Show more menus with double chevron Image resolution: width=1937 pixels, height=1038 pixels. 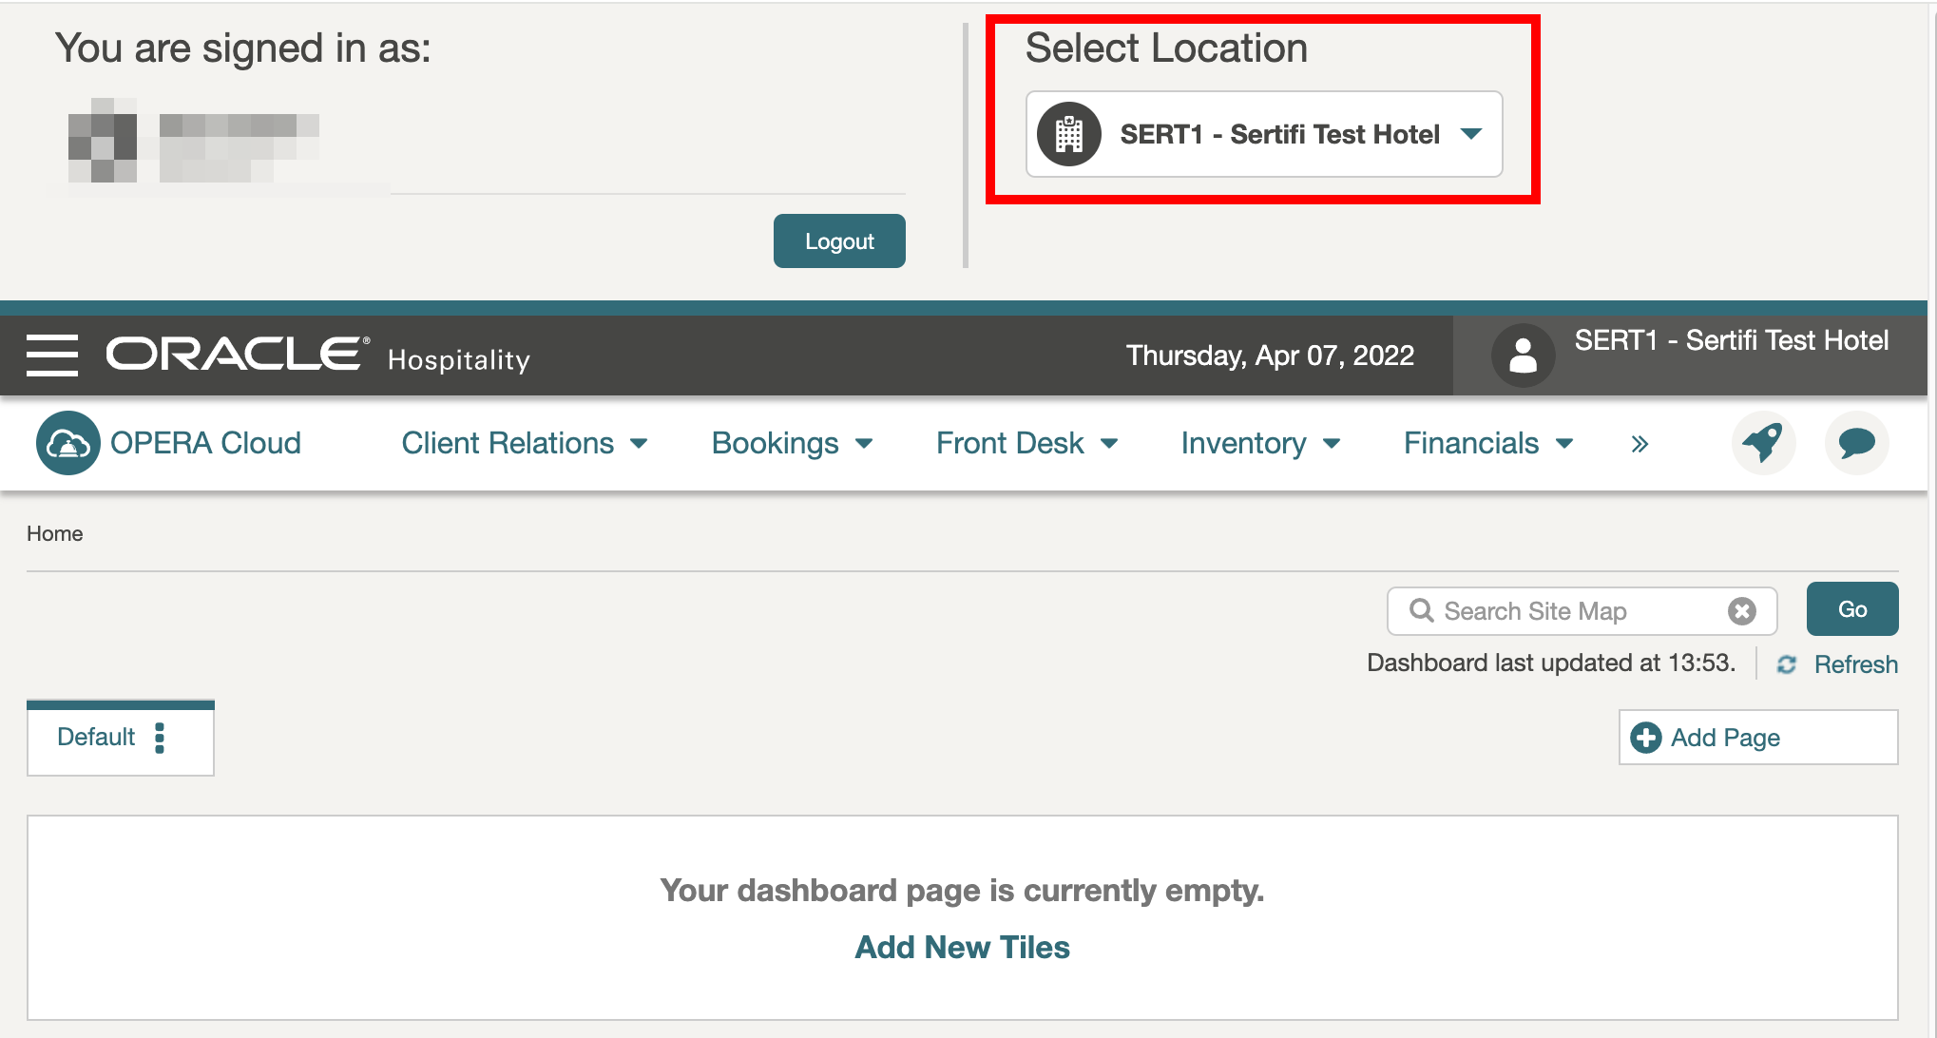pyautogui.click(x=1640, y=444)
